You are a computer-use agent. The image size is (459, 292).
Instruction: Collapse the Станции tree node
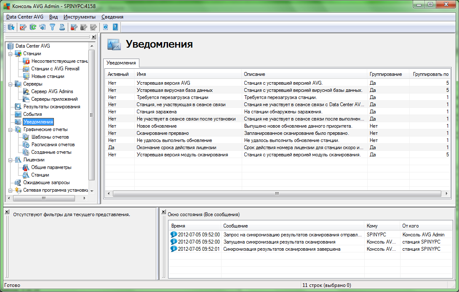[x=10, y=54]
